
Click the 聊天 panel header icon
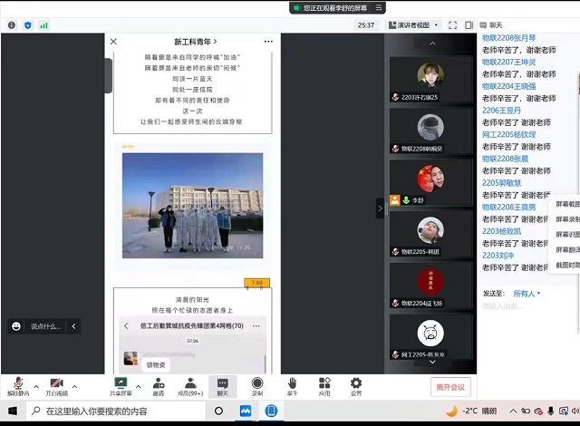[x=483, y=25]
